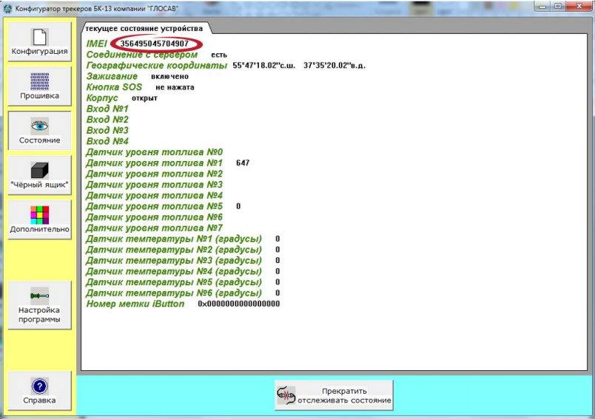Click Датчик температуры №1 (градусы) label
This screenshot has width=595, height=419.
click(x=174, y=239)
